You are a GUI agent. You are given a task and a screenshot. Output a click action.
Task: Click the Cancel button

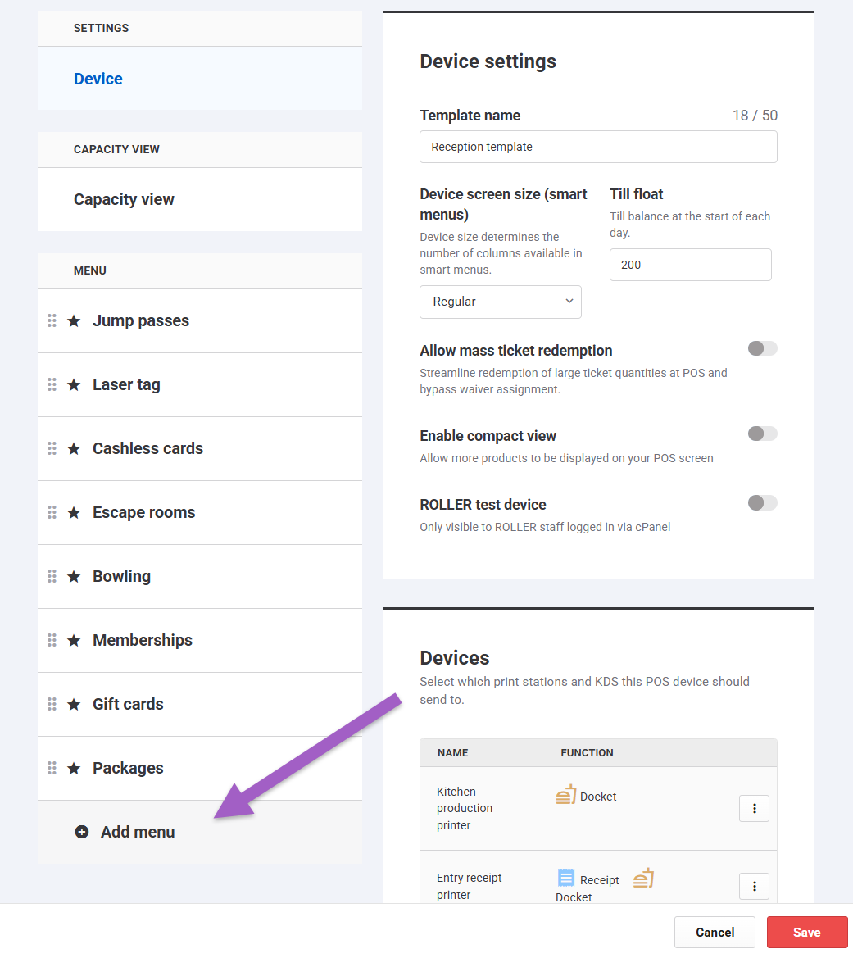point(715,932)
